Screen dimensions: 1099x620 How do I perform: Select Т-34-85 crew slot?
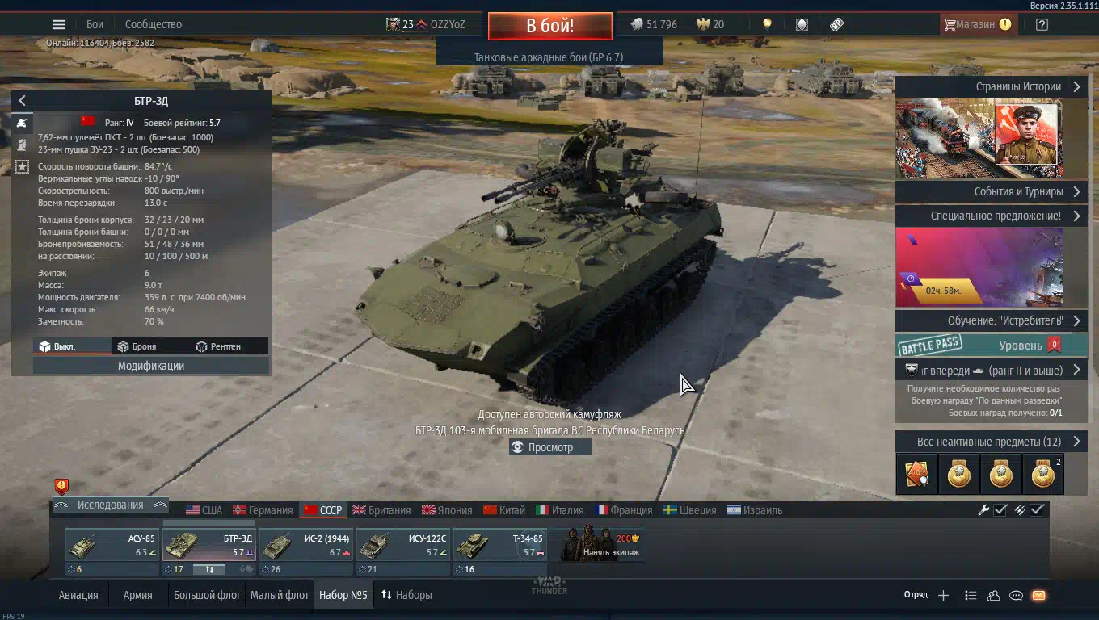click(x=500, y=546)
